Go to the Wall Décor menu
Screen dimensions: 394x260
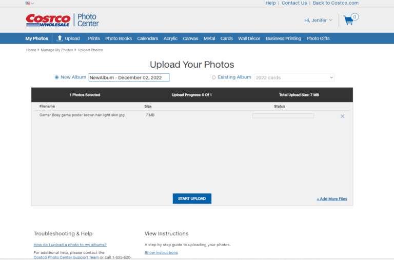(x=249, y=38)
